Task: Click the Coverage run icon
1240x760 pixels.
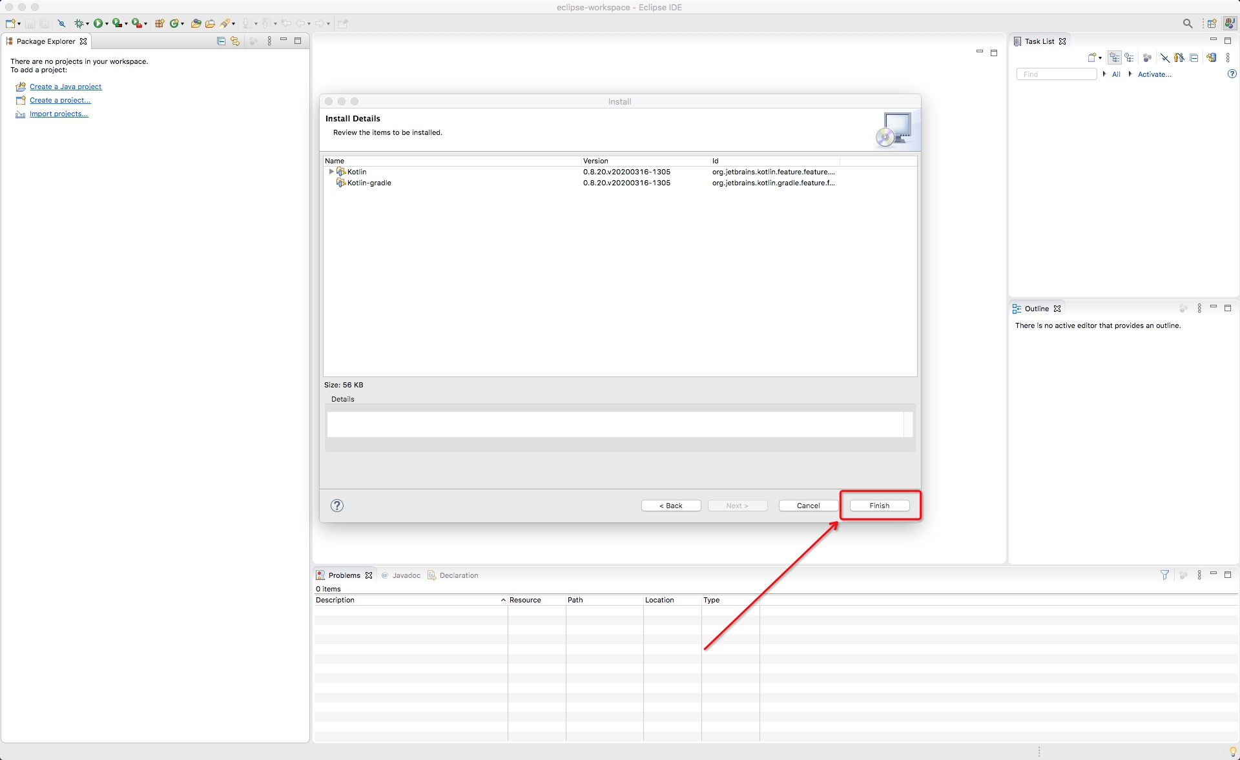Action: click(117, 23)
